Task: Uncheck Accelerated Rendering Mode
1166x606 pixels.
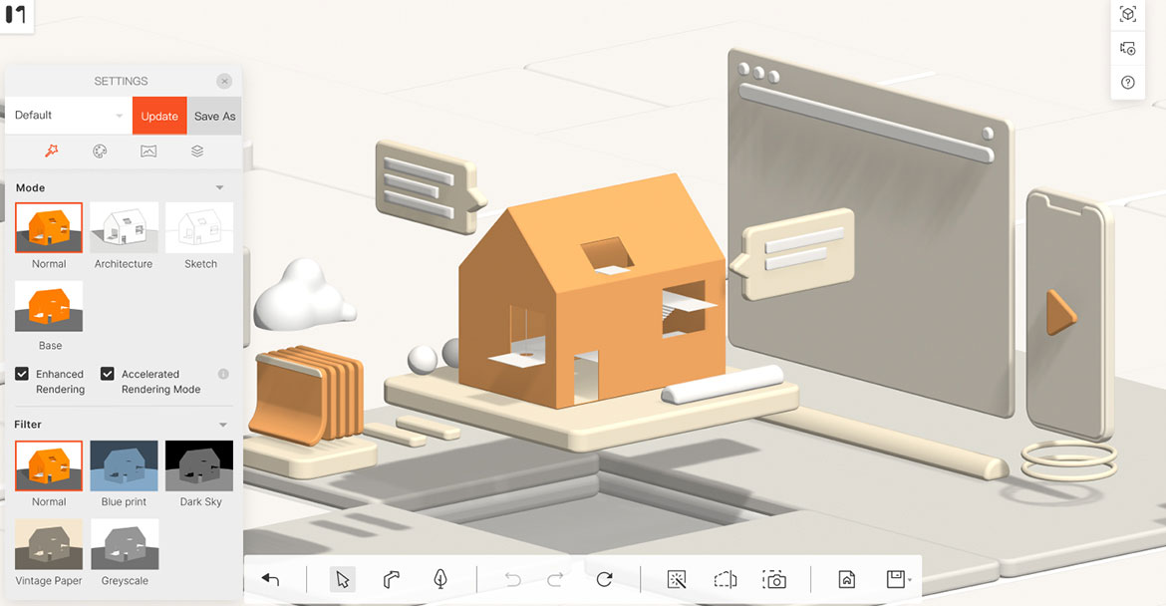Action: click(108, 374)
